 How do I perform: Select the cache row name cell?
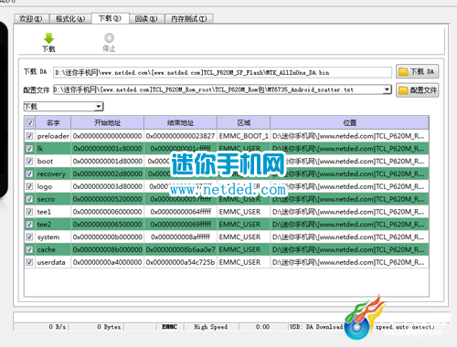tap(53, 249)
